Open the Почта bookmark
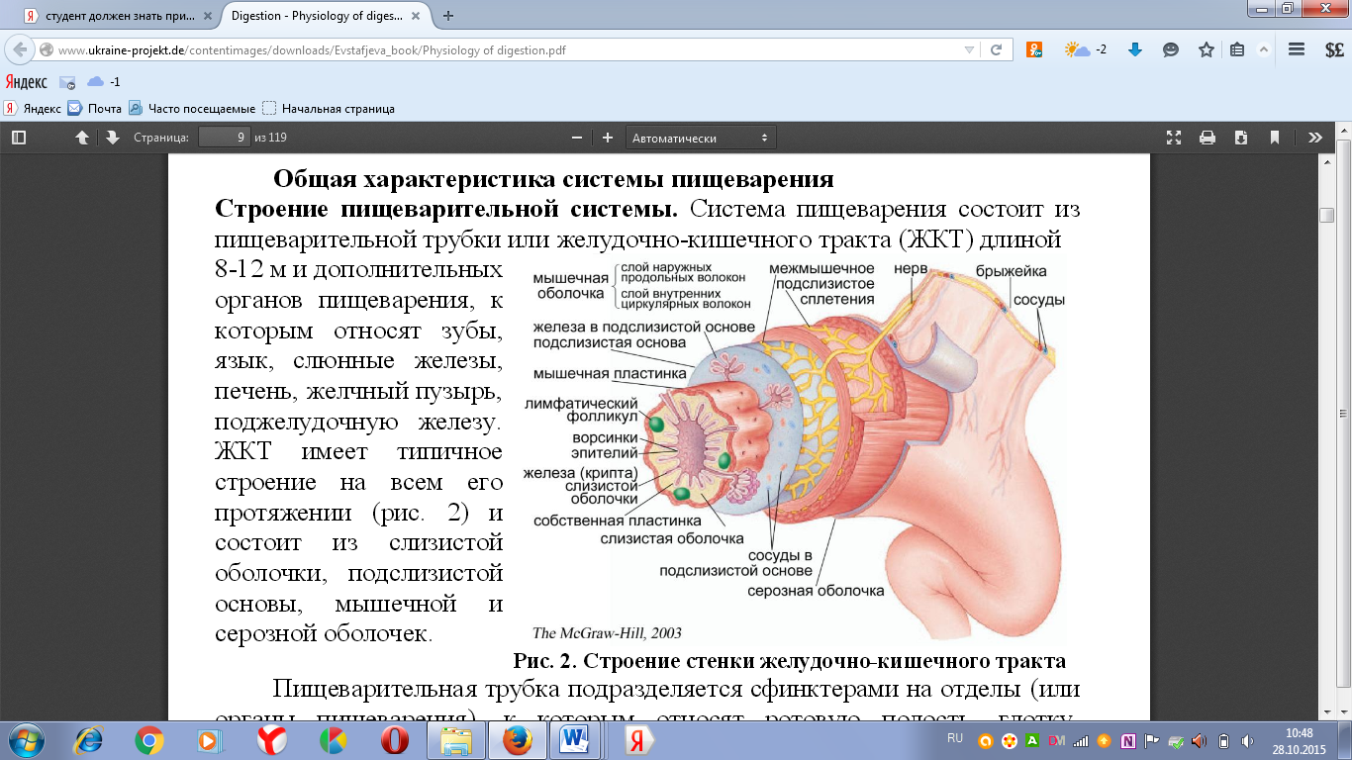1352x760 pixels. [x=94, y=109]
